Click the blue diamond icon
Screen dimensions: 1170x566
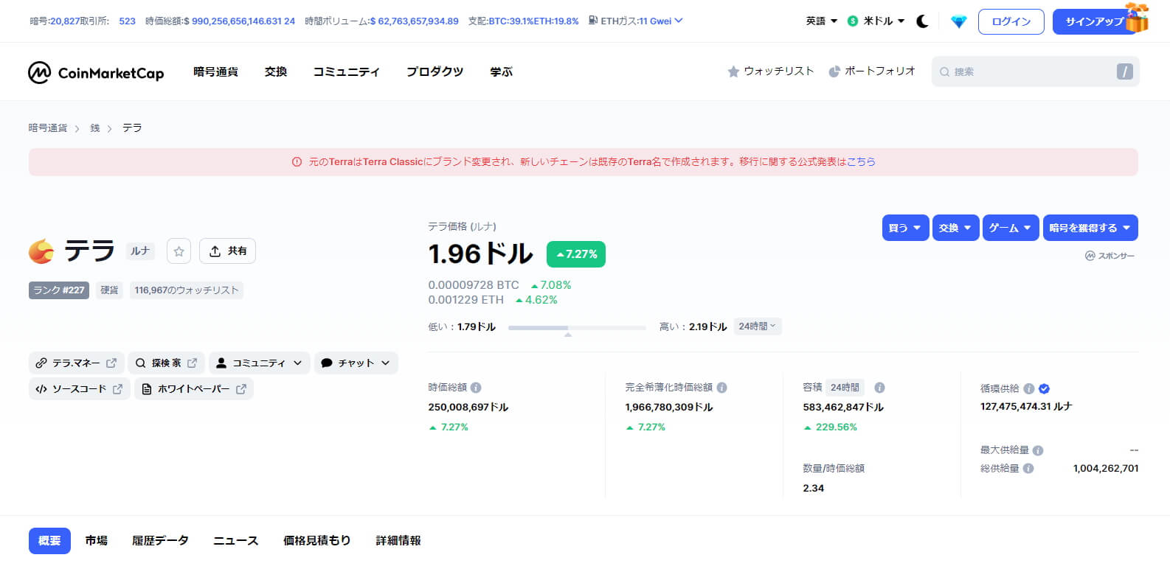958,22
